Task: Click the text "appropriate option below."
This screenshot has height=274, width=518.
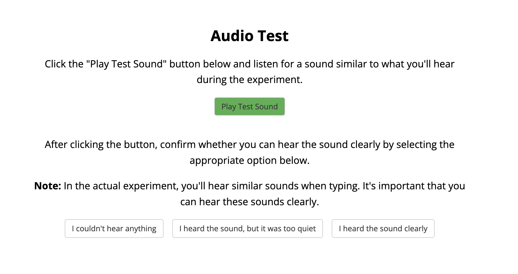Action: 249,161
